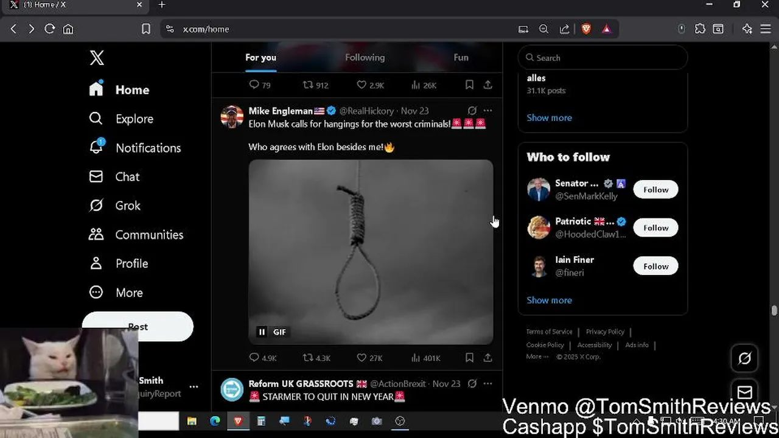779x438 pixels.
Task: Open new browser tab
Action: pos(161,5)
